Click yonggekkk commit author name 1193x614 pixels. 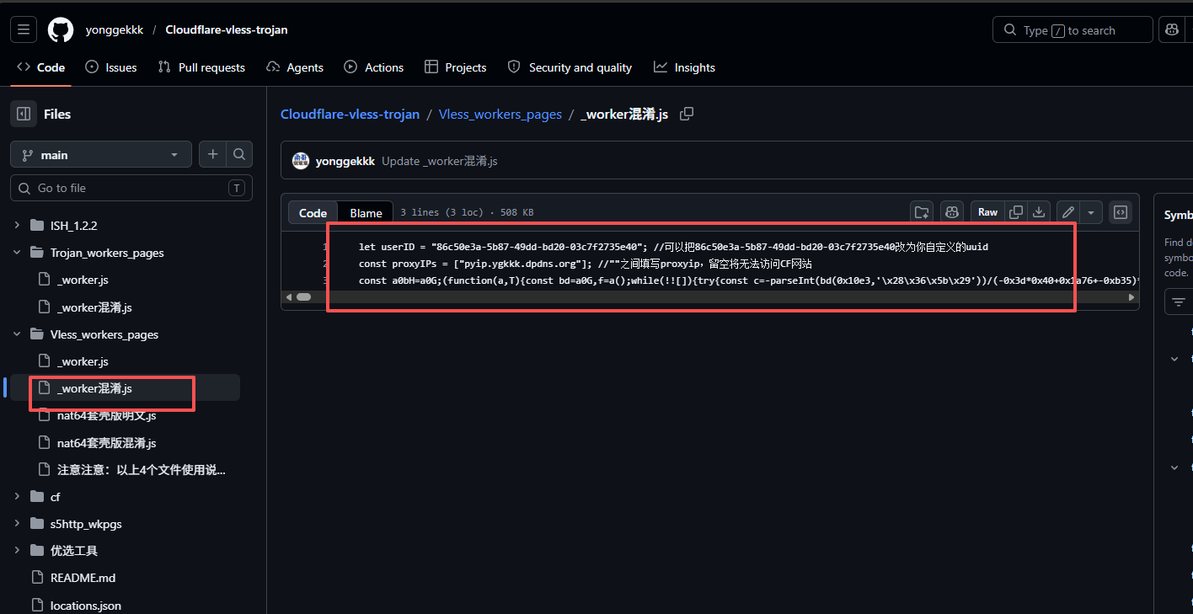[x=345, y=161]
